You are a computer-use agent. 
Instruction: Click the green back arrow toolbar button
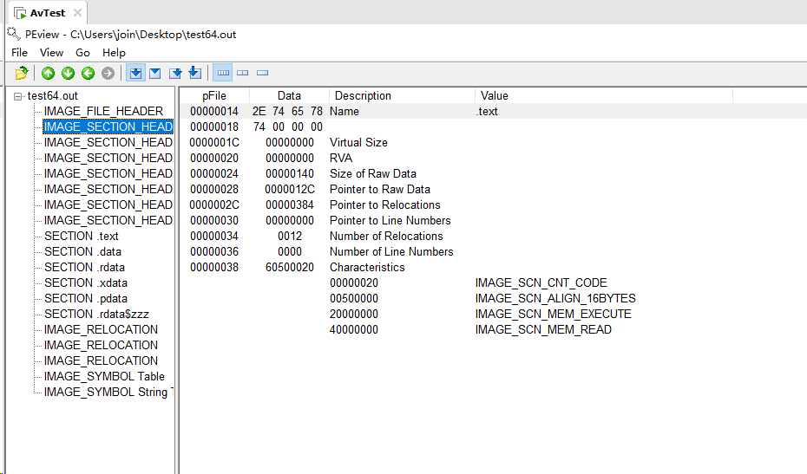[88, 73]
